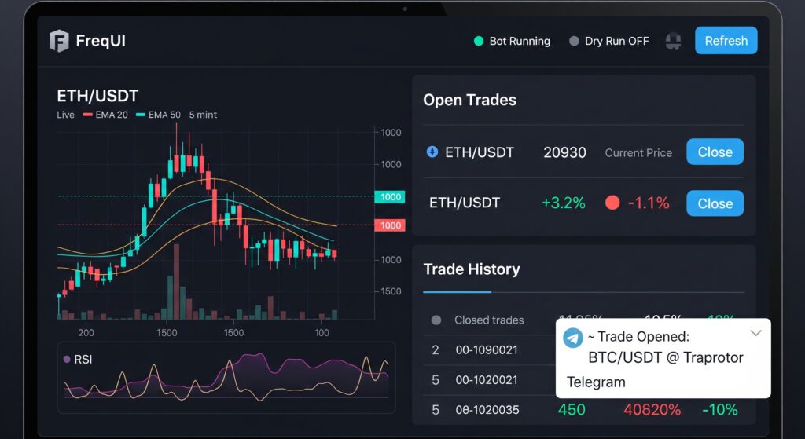Close the ETH/USDT 20930 trade
Image resolution: width=805 pixels, height=439 pixels.
[715, 152]
